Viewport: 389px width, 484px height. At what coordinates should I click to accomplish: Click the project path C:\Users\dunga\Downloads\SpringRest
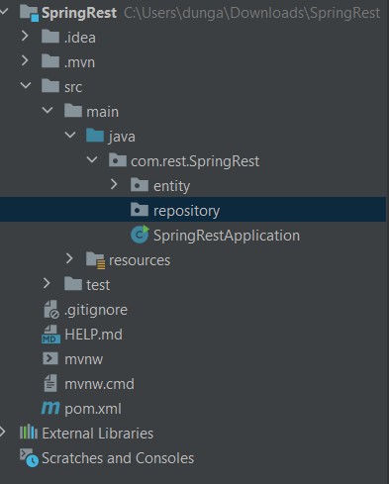[x=252, y=13]
